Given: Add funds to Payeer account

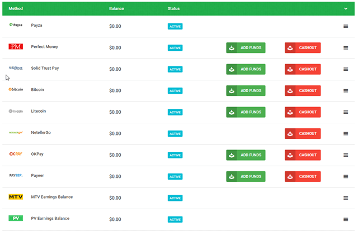Looking at the screenshot, I should [x=246, y=176].
